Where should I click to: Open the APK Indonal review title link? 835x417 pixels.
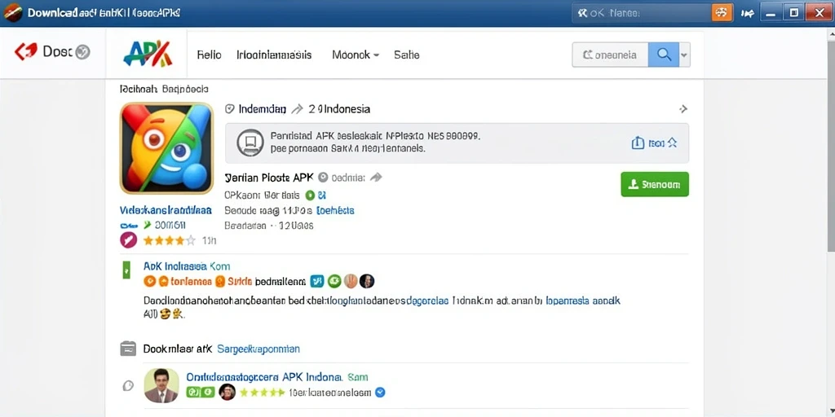click(x=277, y=377)
